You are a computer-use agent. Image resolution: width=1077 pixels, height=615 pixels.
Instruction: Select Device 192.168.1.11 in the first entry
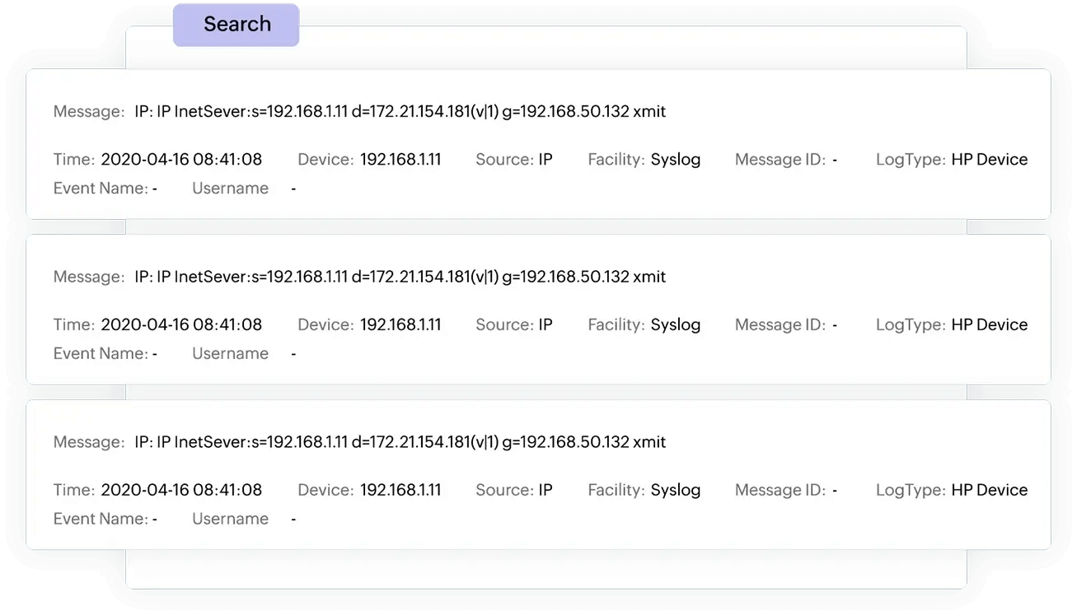tap(400, 160)
